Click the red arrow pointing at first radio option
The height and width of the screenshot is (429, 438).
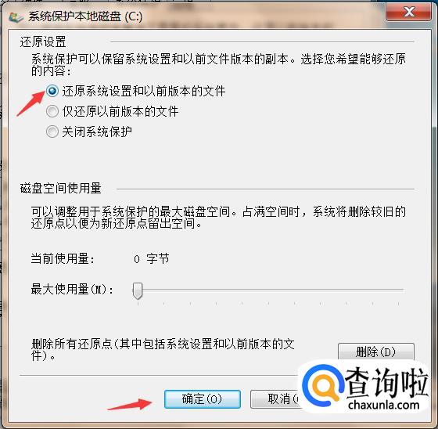pos(31,104)
